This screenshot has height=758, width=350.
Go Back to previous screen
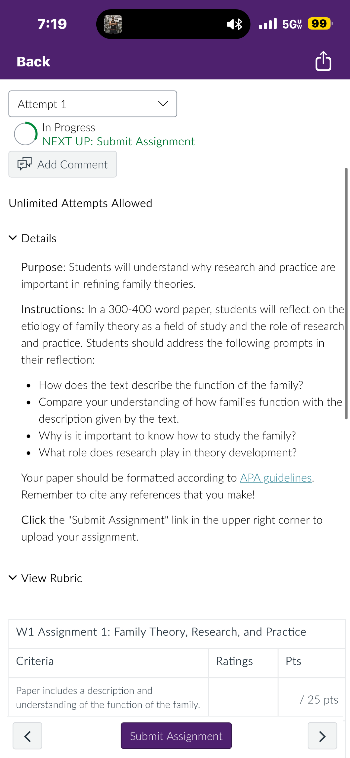33,62
